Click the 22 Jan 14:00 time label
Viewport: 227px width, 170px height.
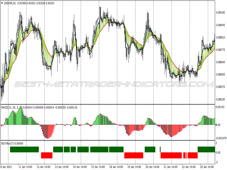click(189, 167)
